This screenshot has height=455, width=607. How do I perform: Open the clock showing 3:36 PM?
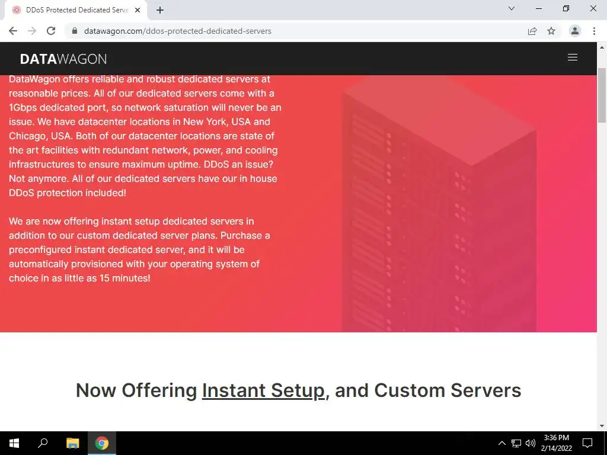click(556, 443)
